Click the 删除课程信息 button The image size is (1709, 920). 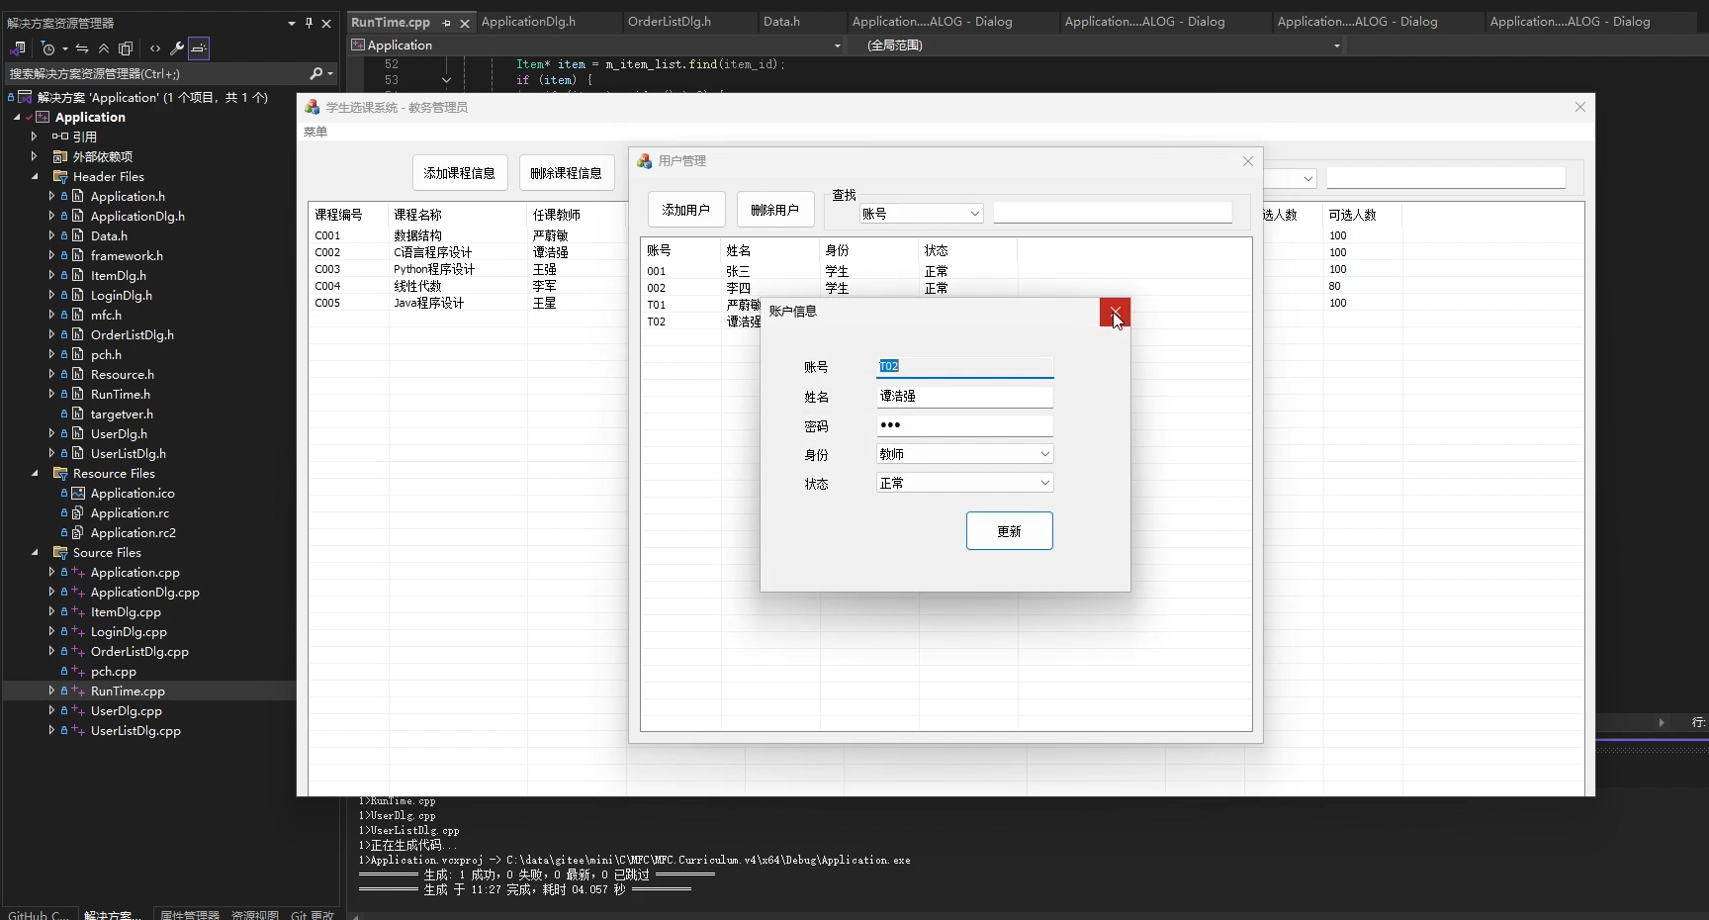566,173
